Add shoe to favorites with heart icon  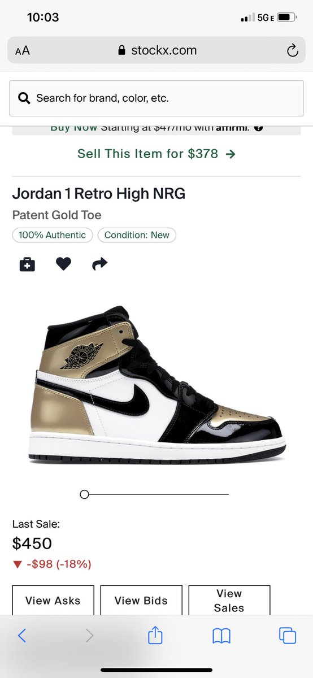click(63, 264)
